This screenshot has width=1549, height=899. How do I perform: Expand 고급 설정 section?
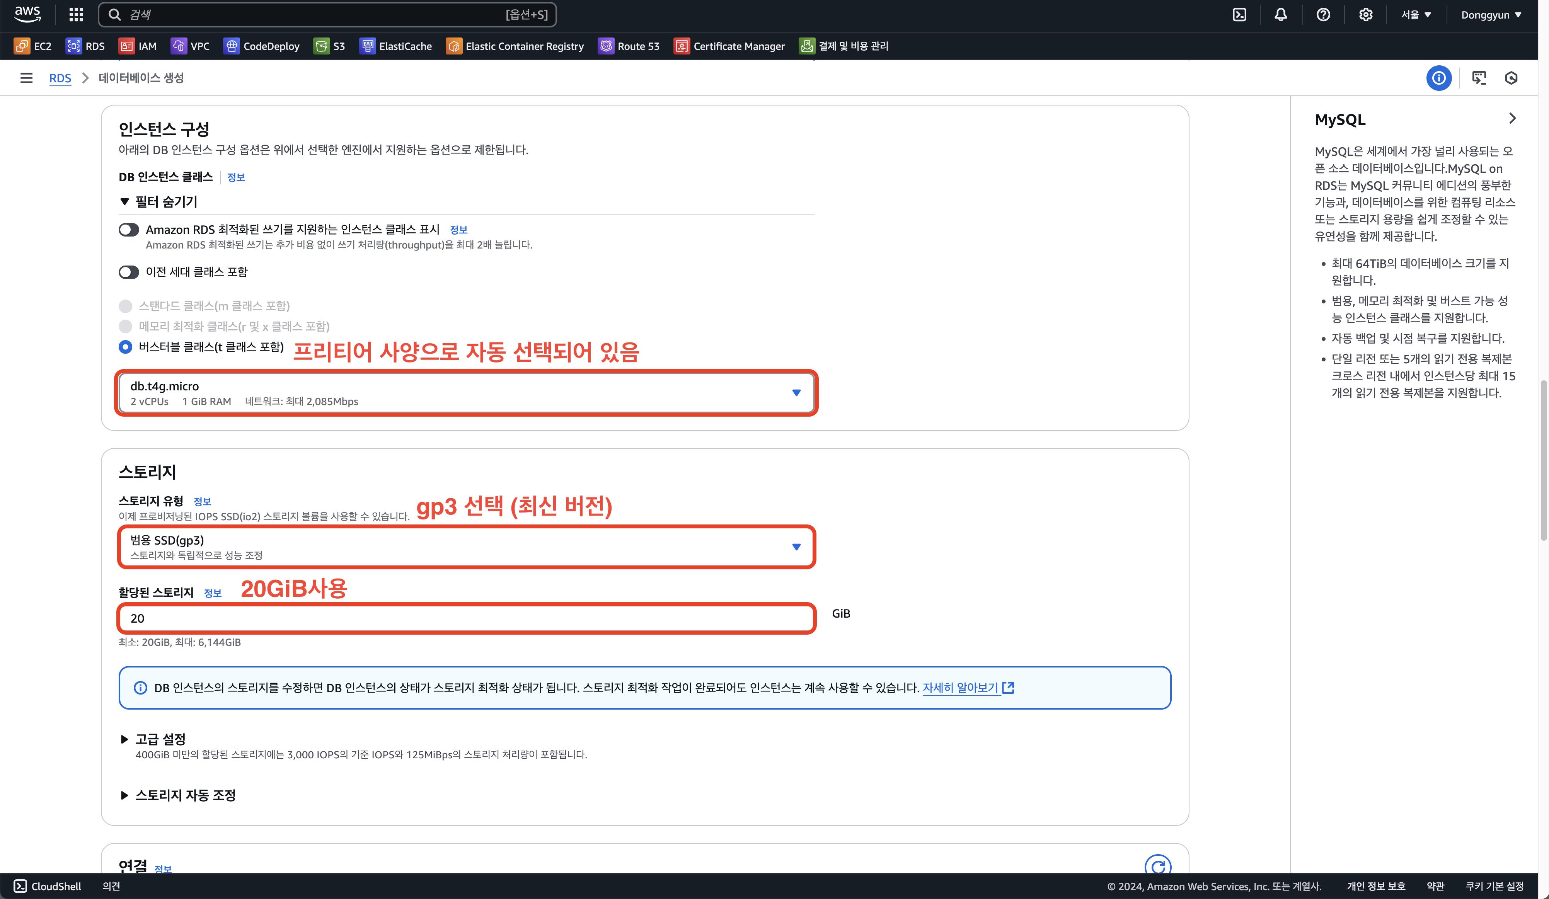(153, 739)
